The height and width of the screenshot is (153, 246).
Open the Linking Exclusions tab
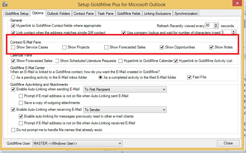(x=157, y=14)
